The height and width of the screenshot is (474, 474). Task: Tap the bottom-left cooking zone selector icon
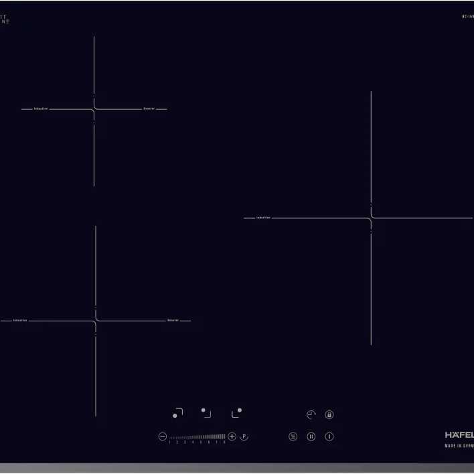(x=177, y=413)
